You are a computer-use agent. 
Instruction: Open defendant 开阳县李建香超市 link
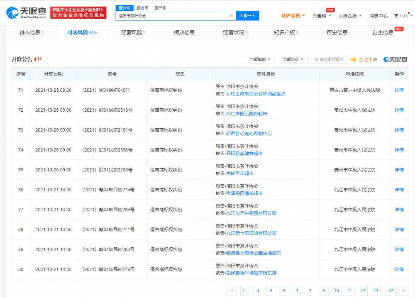click(244, 154)
